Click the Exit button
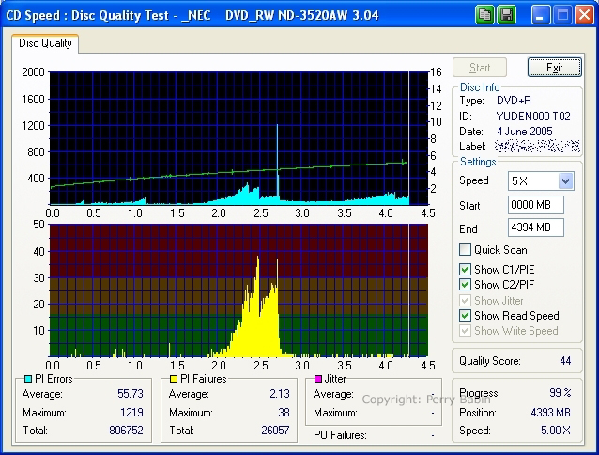 (x=554, y=68)
